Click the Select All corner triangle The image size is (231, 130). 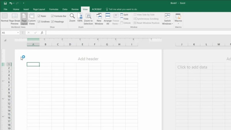[x=5, y=40]
